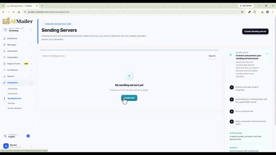Open the Chrome three-dot menu
The height and width of the screenshot is (155, 276).
pos(273,12)
